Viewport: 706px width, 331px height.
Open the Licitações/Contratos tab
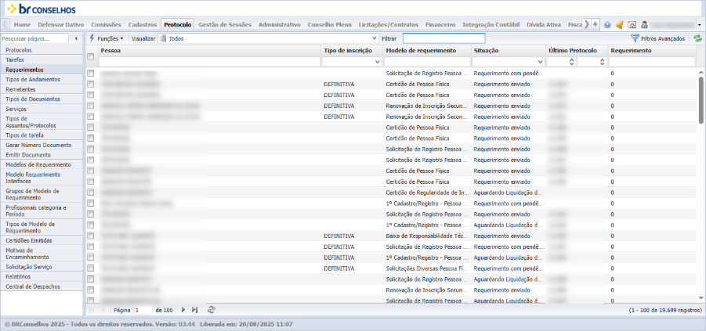click(389, 25)
